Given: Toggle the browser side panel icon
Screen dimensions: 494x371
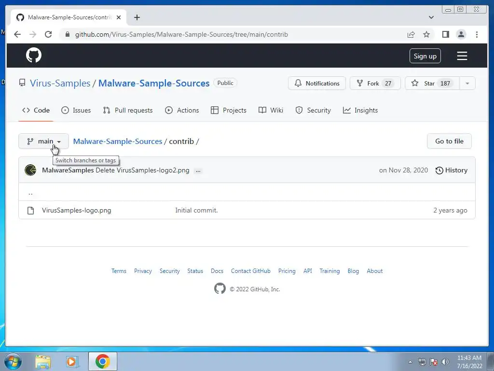Looking at the screenshot, I should pyautogui.click(x=445, y=34).
